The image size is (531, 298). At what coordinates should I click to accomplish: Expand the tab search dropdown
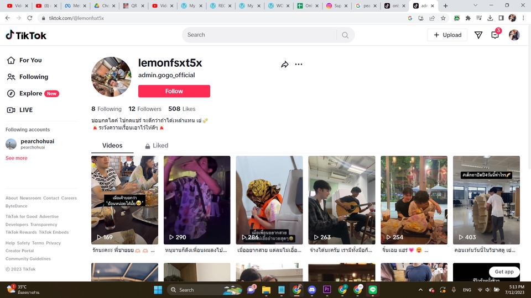click(x=476, y=6)
